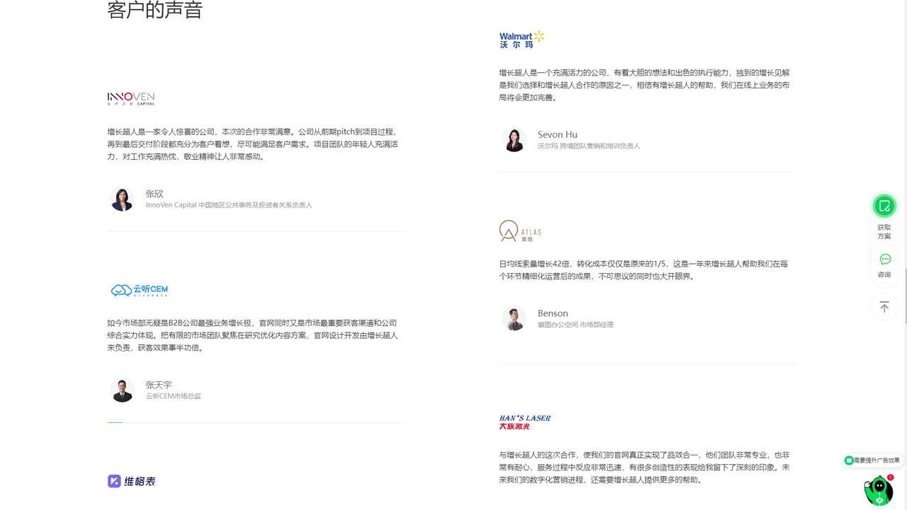Click Benson's avatar photo

pos(514,318)
